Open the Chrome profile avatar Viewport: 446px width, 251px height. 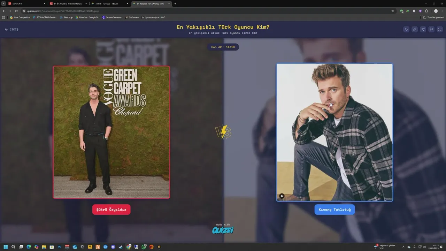(x=436, y=11)
